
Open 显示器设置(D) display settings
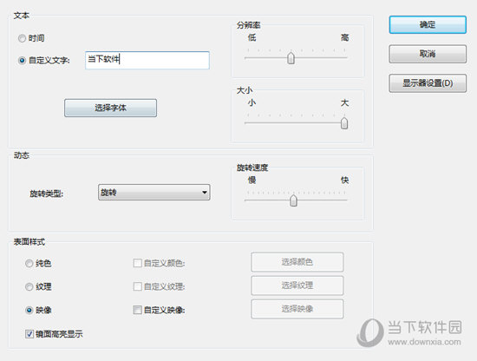click(x=428, y=83)
